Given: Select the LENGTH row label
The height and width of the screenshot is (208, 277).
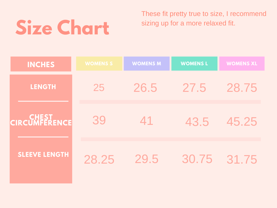Looking at the screenshot, I should [43, 87].
